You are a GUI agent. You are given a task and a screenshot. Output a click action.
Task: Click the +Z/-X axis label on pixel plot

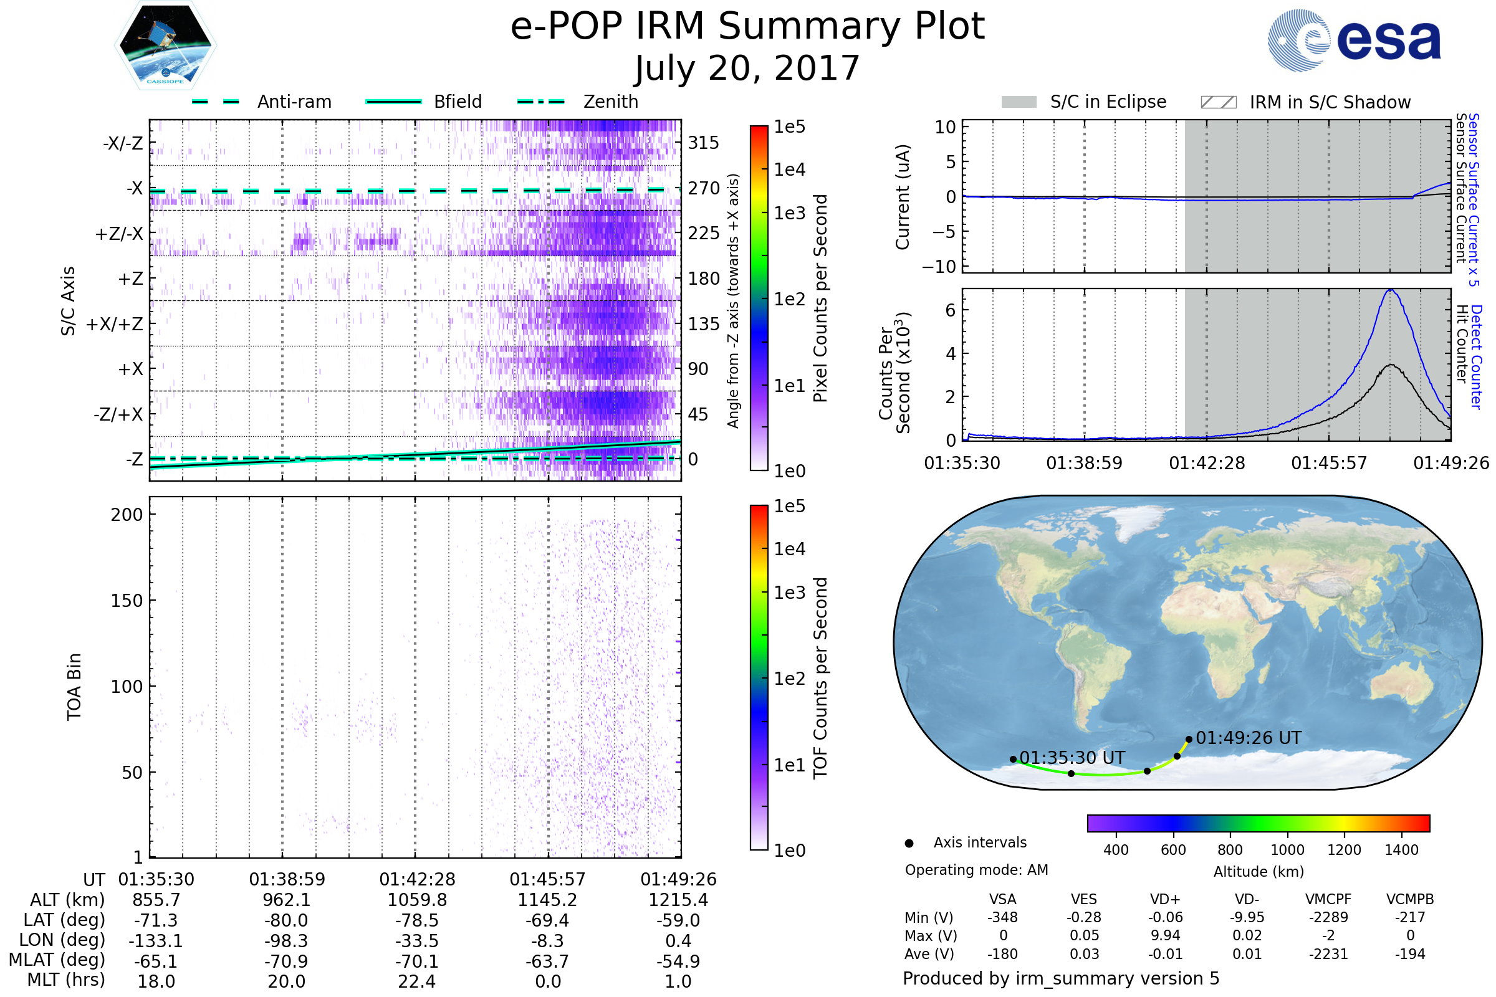119,234
